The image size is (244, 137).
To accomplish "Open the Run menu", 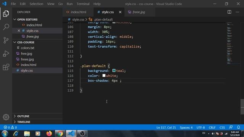I will tap(69, 4).
